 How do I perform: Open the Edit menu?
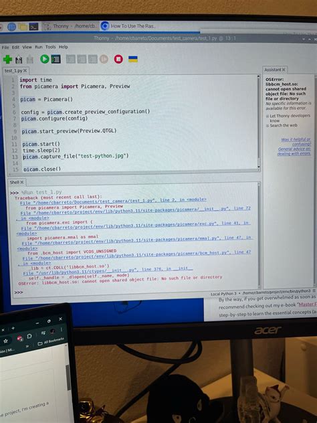coord(15,48)
